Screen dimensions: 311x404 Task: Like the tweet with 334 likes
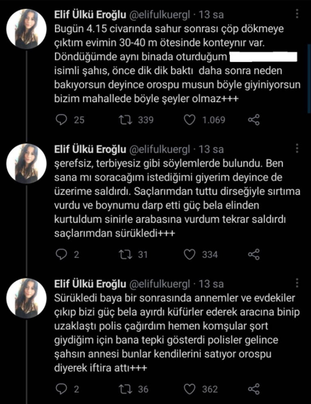189,255
